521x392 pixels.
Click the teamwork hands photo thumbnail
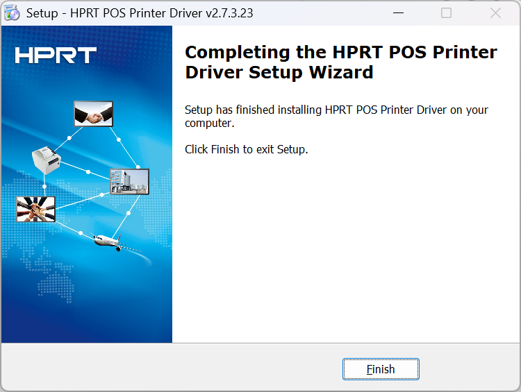(x=35, y=209)
